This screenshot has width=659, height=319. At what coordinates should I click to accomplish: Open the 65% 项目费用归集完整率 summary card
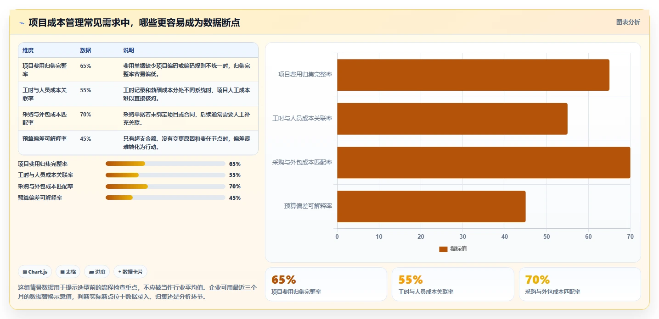pos(326,284)
